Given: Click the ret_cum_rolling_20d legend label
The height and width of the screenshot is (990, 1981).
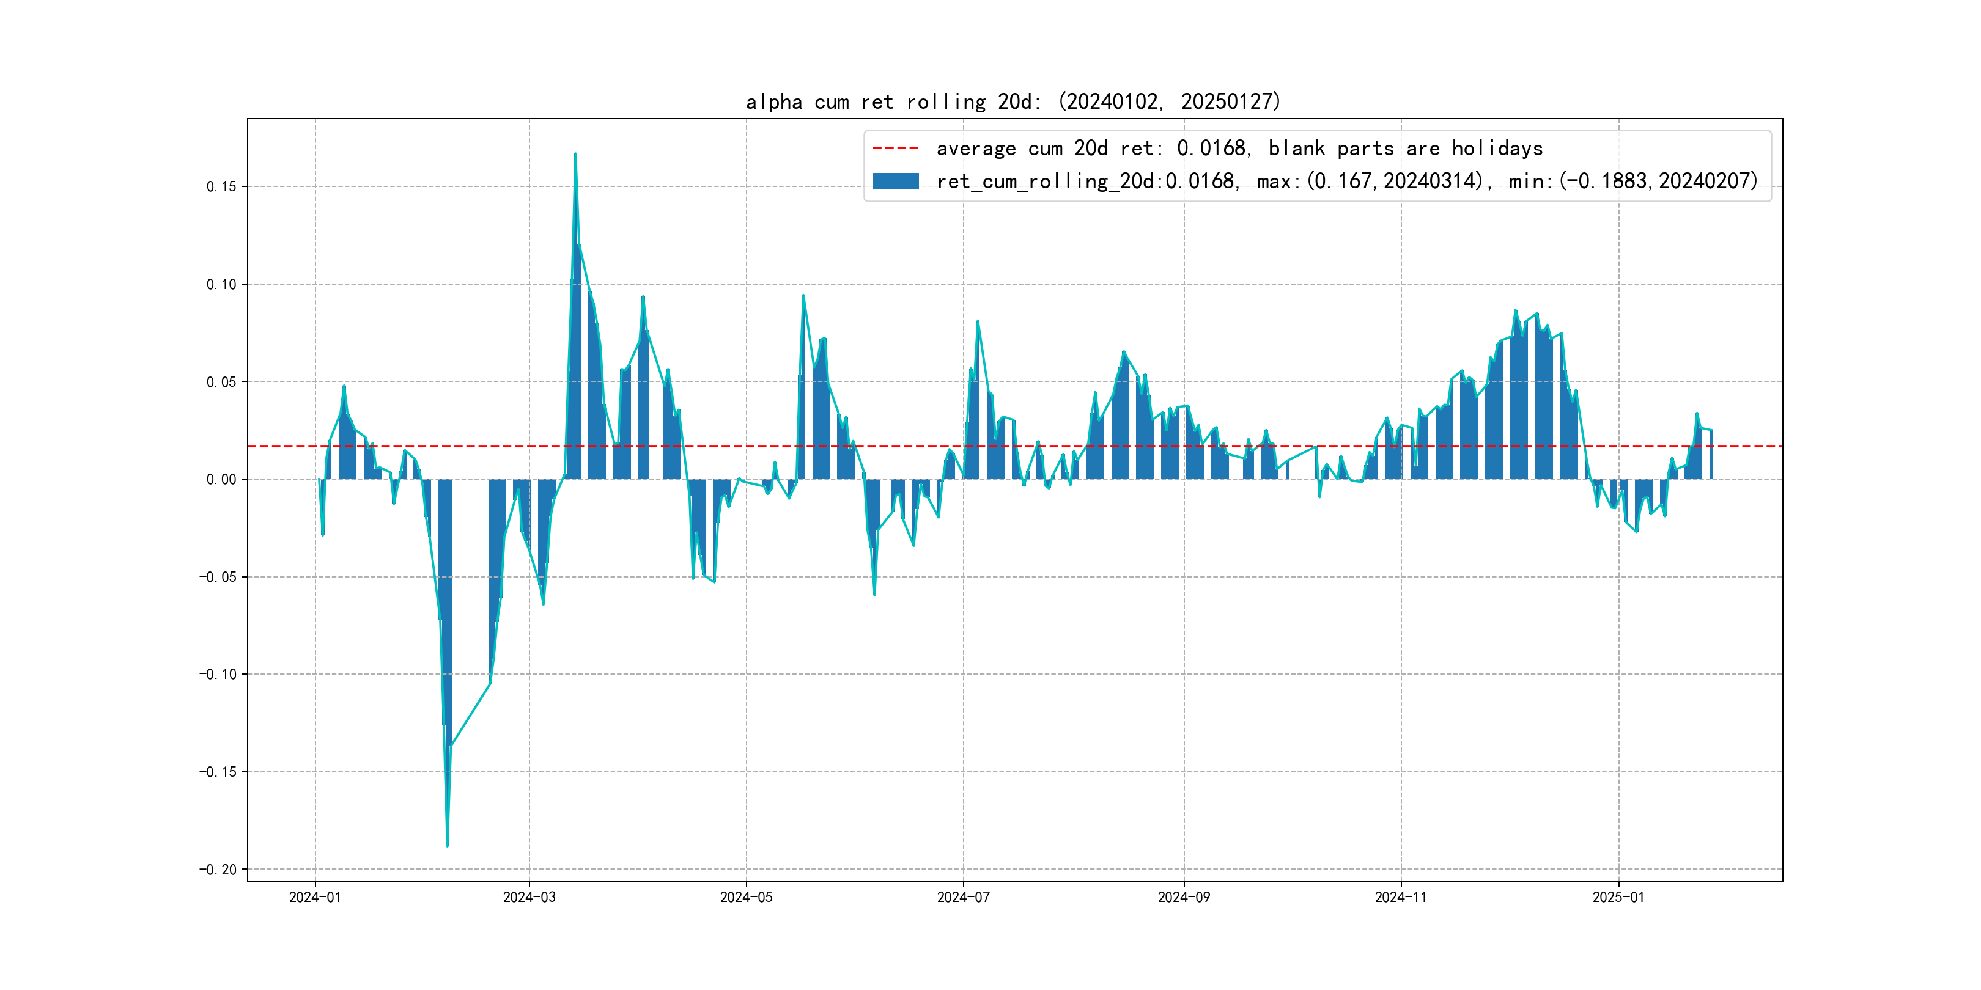Looking at the screenshot, I should pos(1346,181).
